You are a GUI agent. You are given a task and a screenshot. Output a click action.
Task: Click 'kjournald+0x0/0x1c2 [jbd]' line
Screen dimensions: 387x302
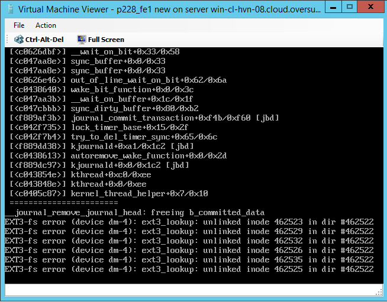(99, 165)
